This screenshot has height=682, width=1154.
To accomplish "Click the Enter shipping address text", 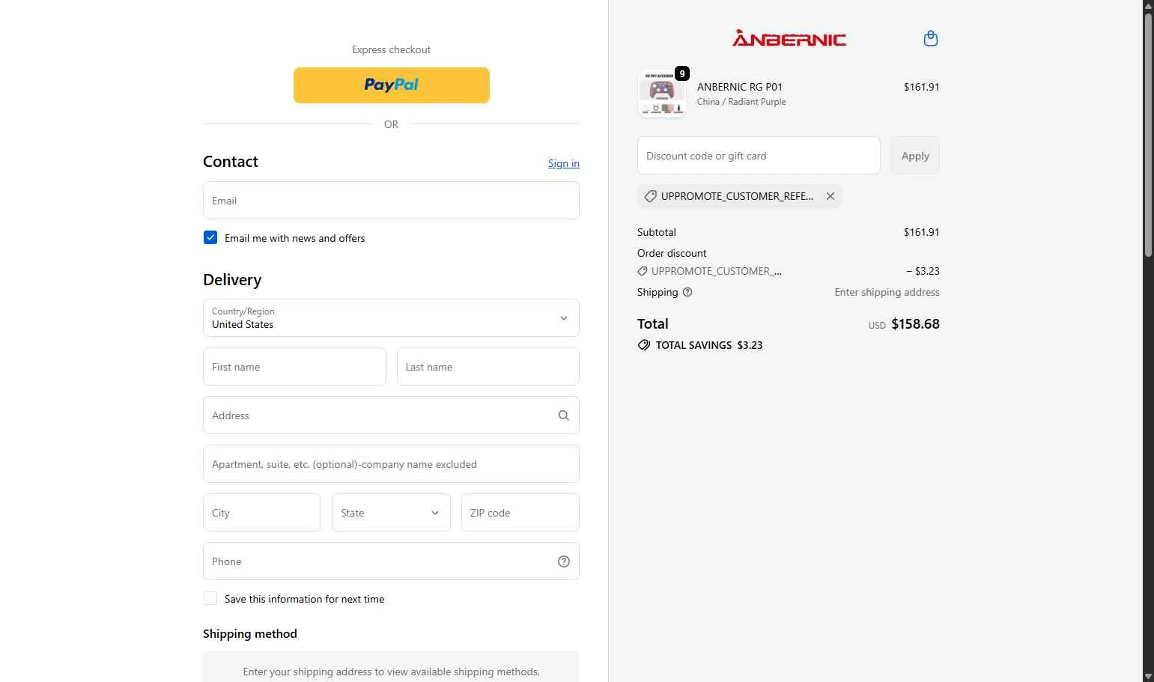I will 887,292.
